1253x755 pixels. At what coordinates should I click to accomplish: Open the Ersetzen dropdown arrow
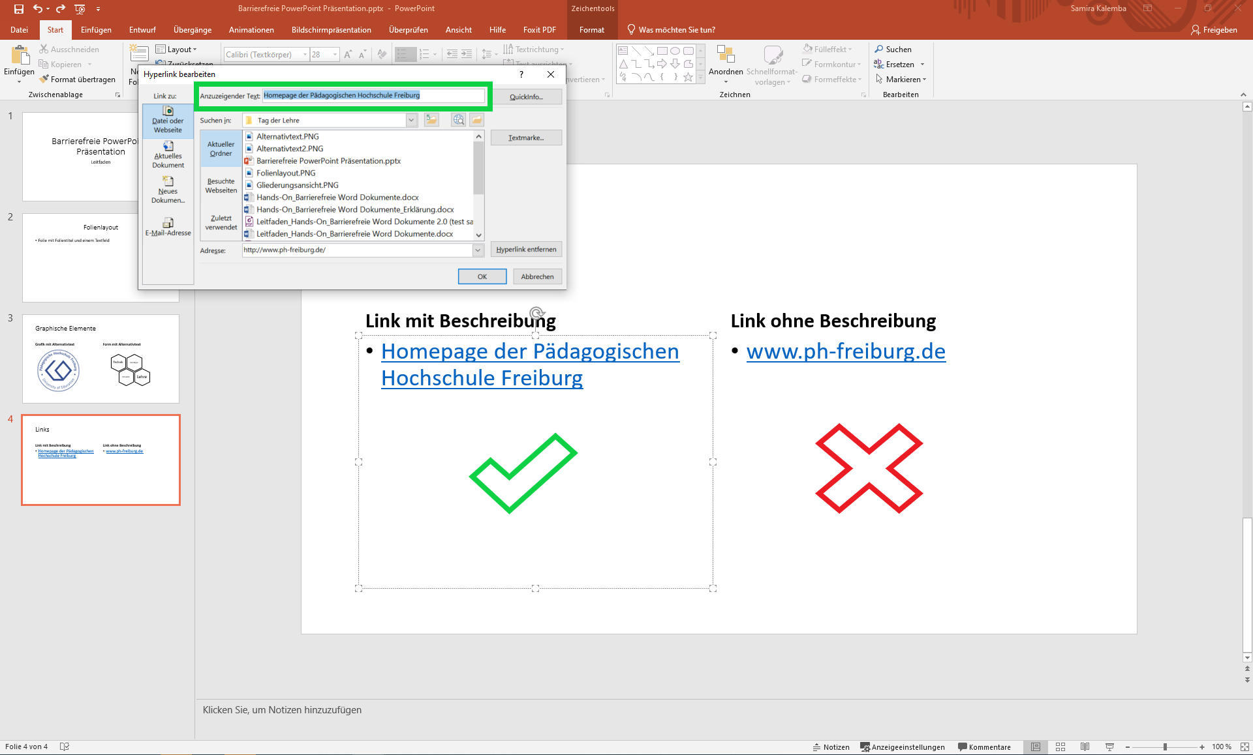coord(922,65)
